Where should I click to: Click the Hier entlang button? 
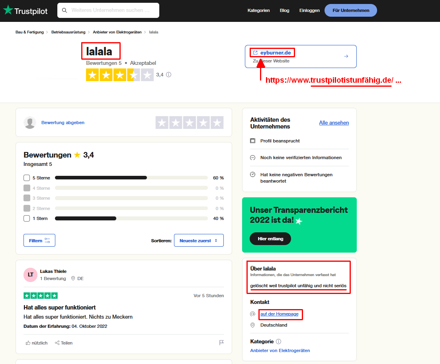point(270,239)
